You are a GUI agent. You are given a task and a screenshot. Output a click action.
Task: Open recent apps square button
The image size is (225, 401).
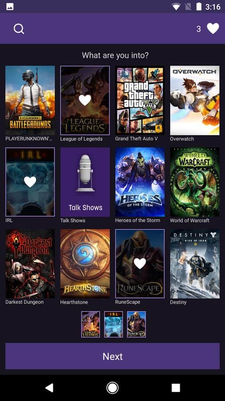tap(176, 388)
